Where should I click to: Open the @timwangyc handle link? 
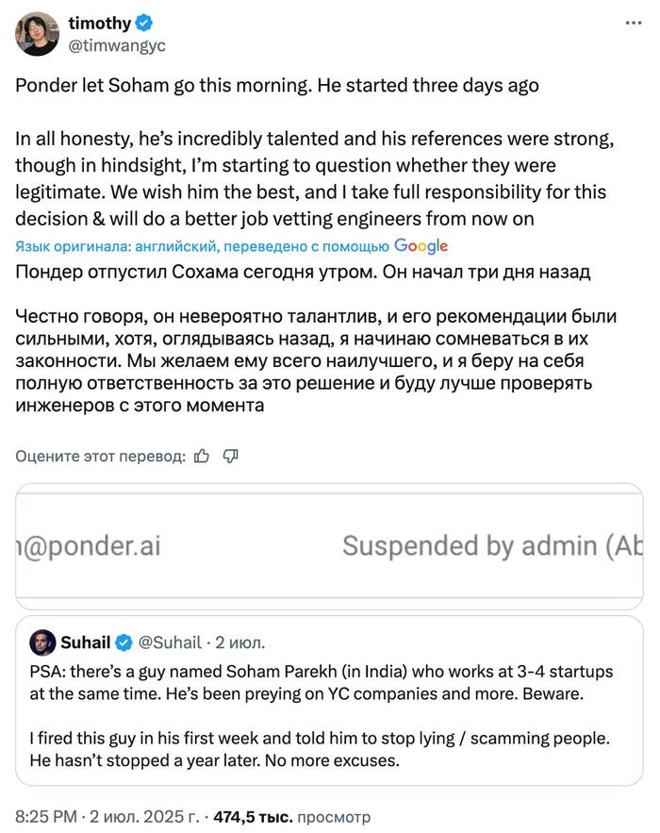coord(131,43)
